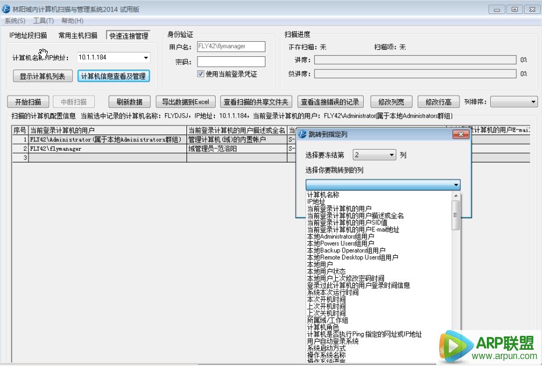
Task: Click the 开始扫描 button
Action: (28, 102)
